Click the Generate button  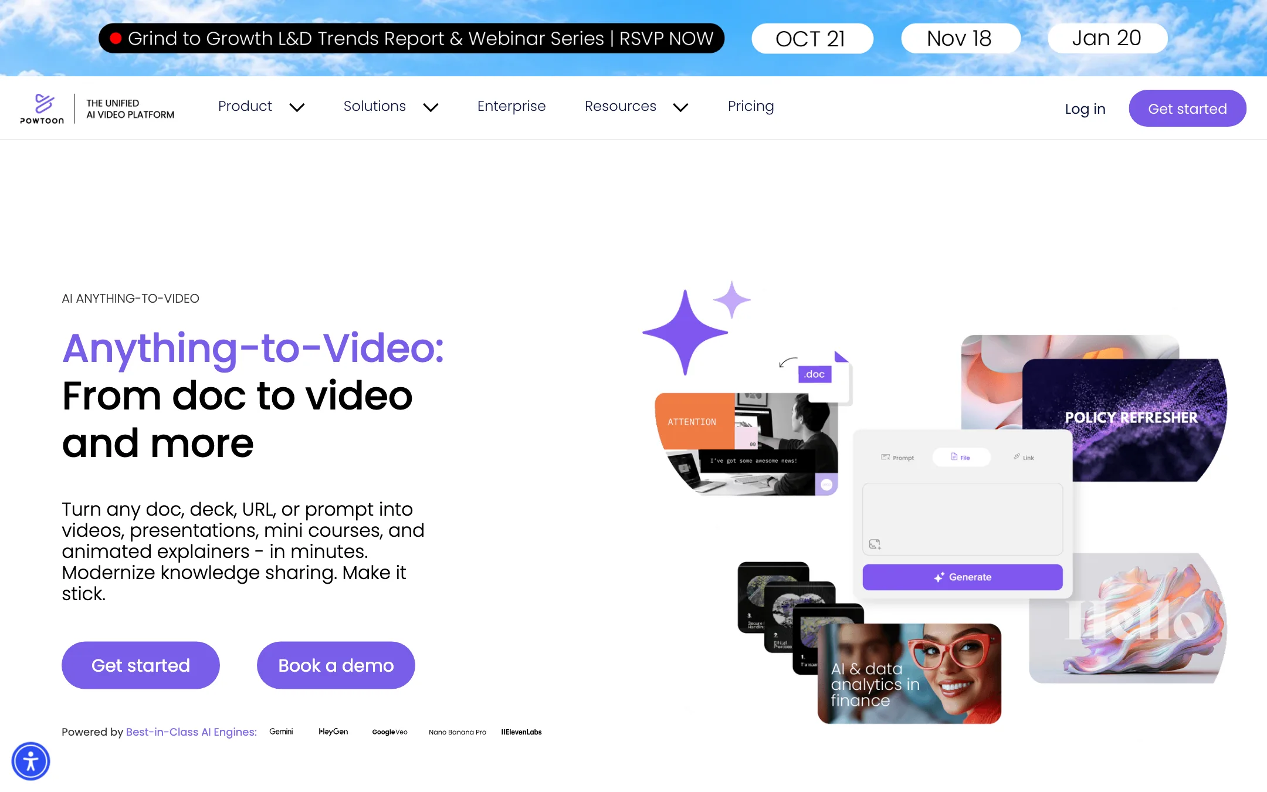(963, 577)
